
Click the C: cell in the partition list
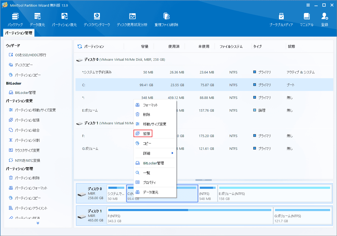(84, 85)
